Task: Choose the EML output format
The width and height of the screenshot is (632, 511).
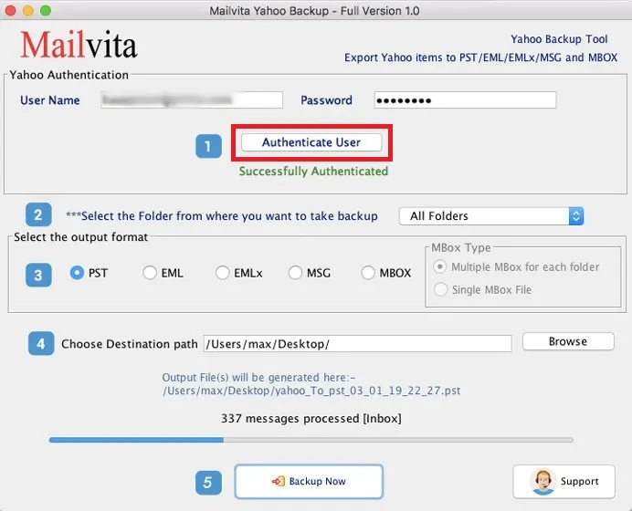Action: [x=150, y=273]
